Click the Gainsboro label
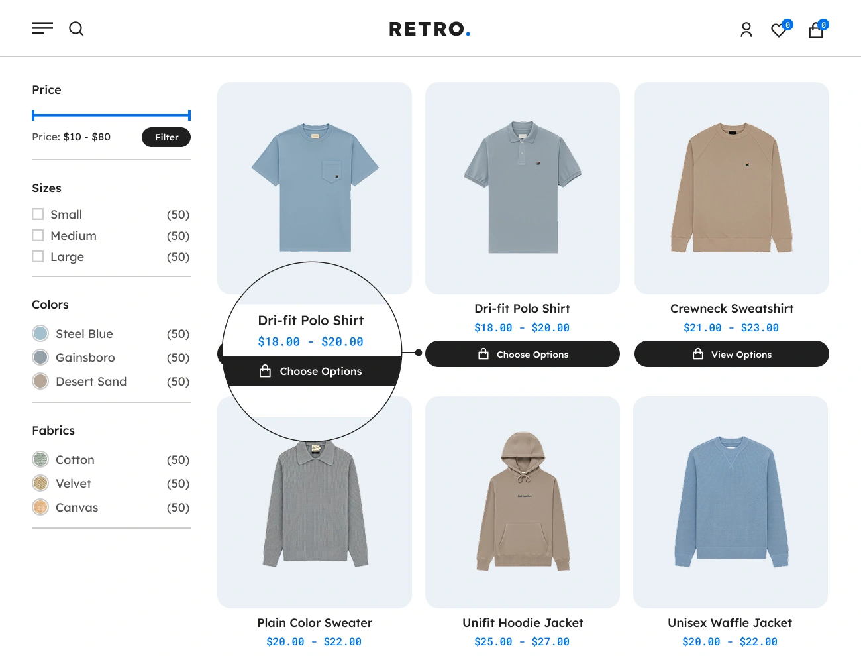Screen dimensions: 861x656 coord(85,358)
